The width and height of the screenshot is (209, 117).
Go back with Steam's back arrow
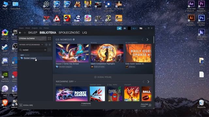click(x=20, y=32)
